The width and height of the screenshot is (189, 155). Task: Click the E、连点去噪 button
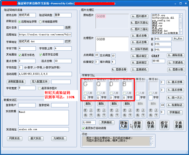click(140, 42)
